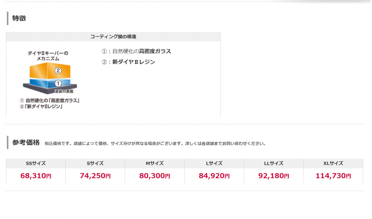Viewport: 372px width, 219px height.
Task: Select the Mサイズ column header
Action: [x=155, y=163]
